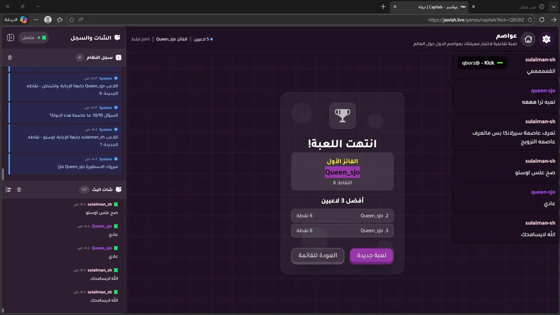The height and width of the screenshot is (315, 560).
Task: Click the qborz@ - Kick channel badge
Action: coord(483,63)
